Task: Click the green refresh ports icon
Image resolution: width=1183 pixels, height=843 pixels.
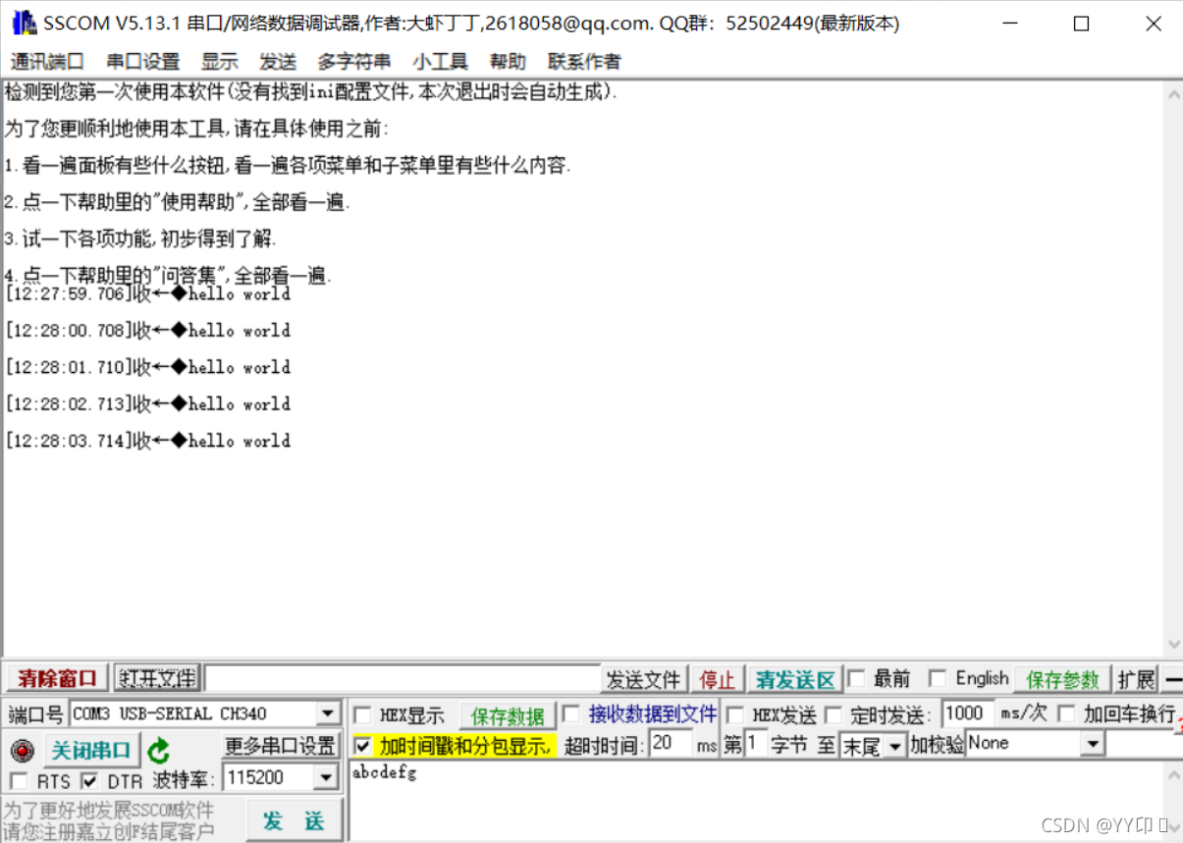Action: pos(159,751)
